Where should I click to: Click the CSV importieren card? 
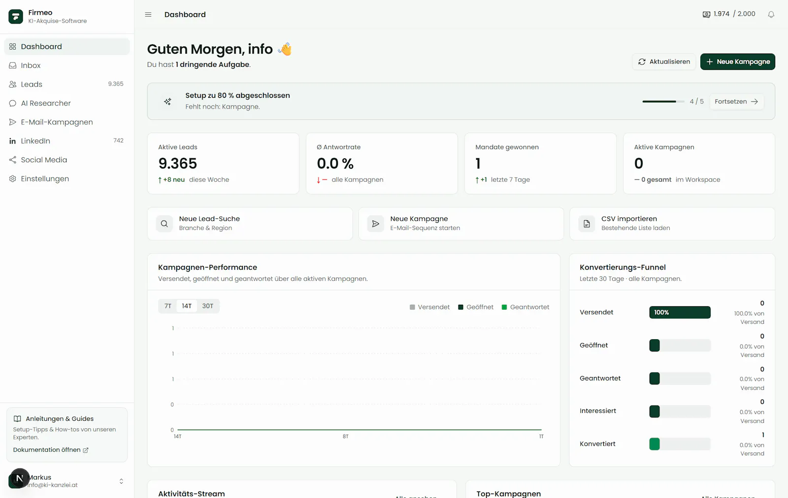click(x=672, y=224)
